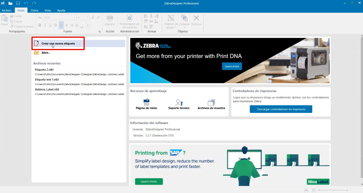363x193 pixels.
Task: Click align objects horizontal center icon in Alinear
Action: [151, 16]
